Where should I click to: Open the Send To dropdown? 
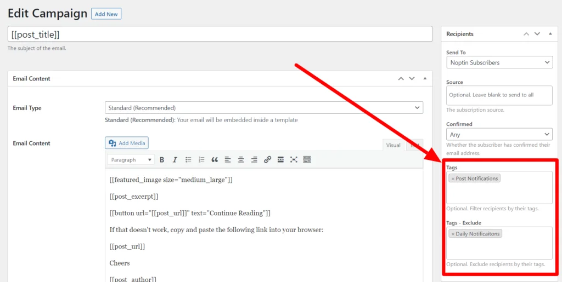(x=499, y=62)
